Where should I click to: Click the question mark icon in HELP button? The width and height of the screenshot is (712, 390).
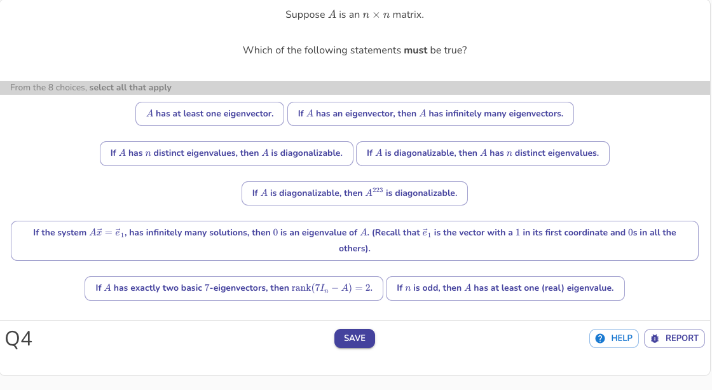click(600, 338)
